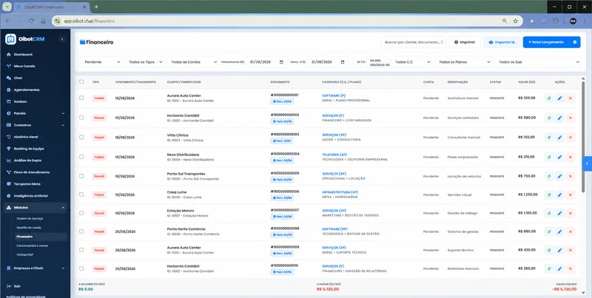This screenshot has width=592, height=298.
Task: Delete the Ponto Sul Transportes entry
Action: tap(570, 176)
